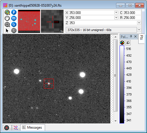
Task: Select the rectangle region tool
Action: [x=7, y=24]
